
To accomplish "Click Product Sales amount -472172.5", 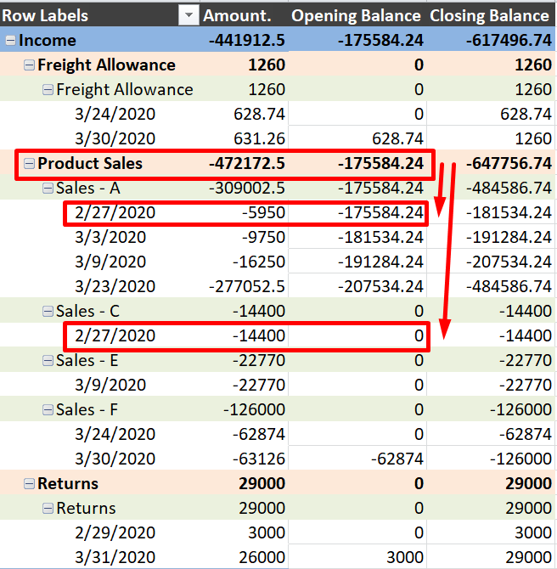I will click(x=247, y=164).
